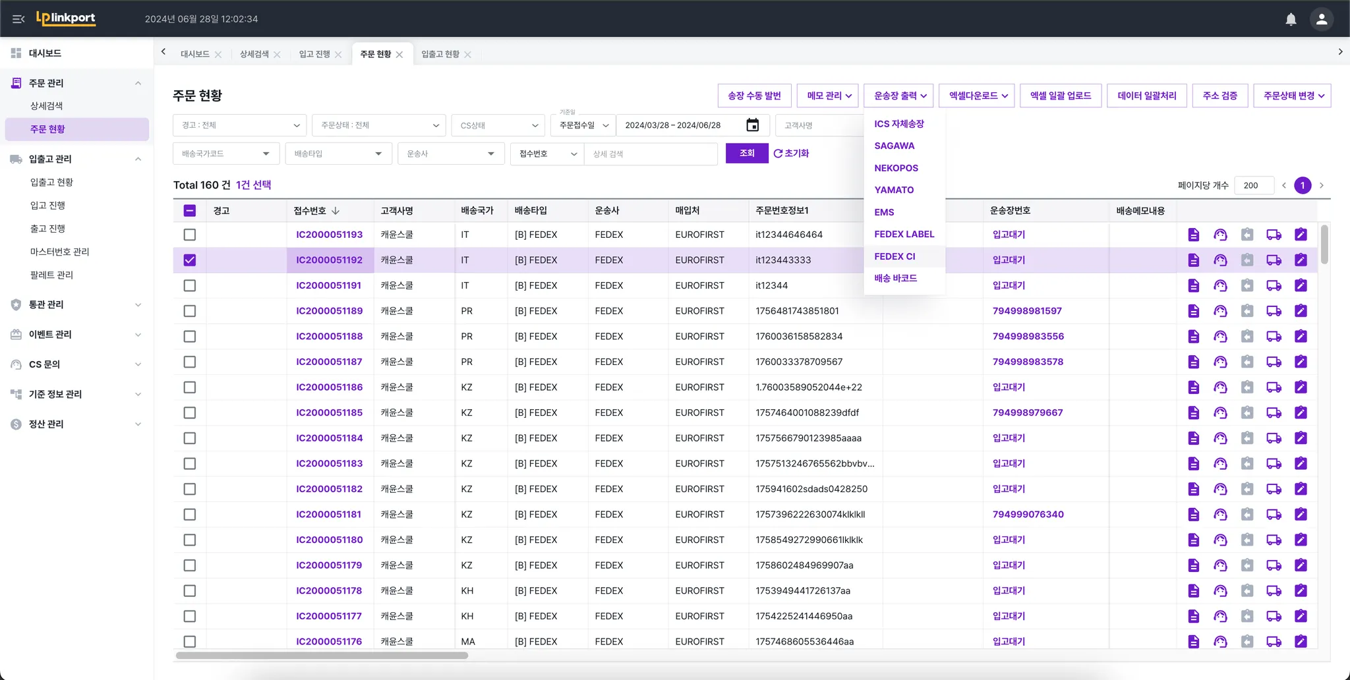
Task: Switch to the 입출고 현황 tab
Action: pos(440,54)
